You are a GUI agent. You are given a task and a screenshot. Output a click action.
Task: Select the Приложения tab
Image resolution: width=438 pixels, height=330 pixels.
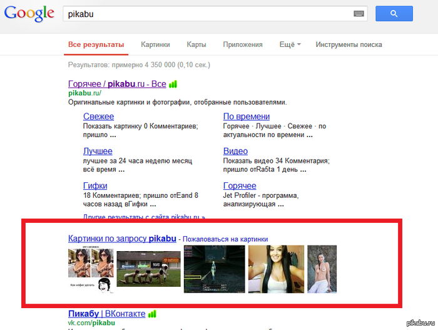(x=243, y=44)
